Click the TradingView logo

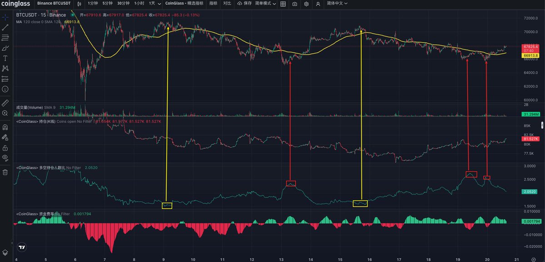[21, 247]
